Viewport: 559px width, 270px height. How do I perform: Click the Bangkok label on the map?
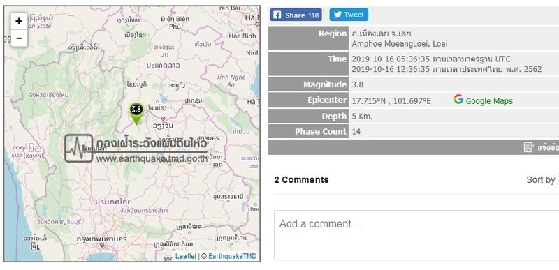(x=101, y=239)
